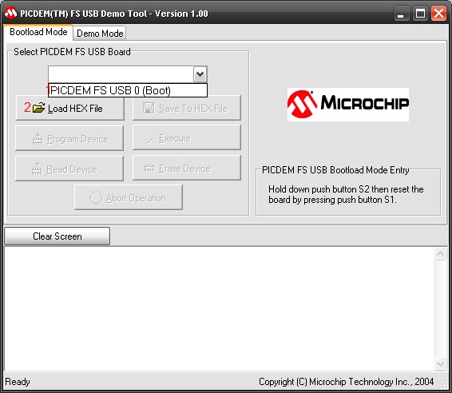
Task: Click the open-folder icon on Load HEX File
Action: 38,108
